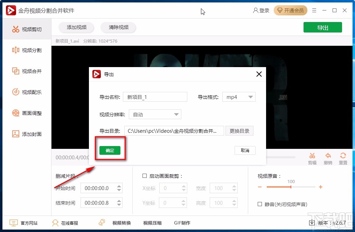Click the 撤销 undo arrow icon
This screenshot has height=232, width=355.
328,155
